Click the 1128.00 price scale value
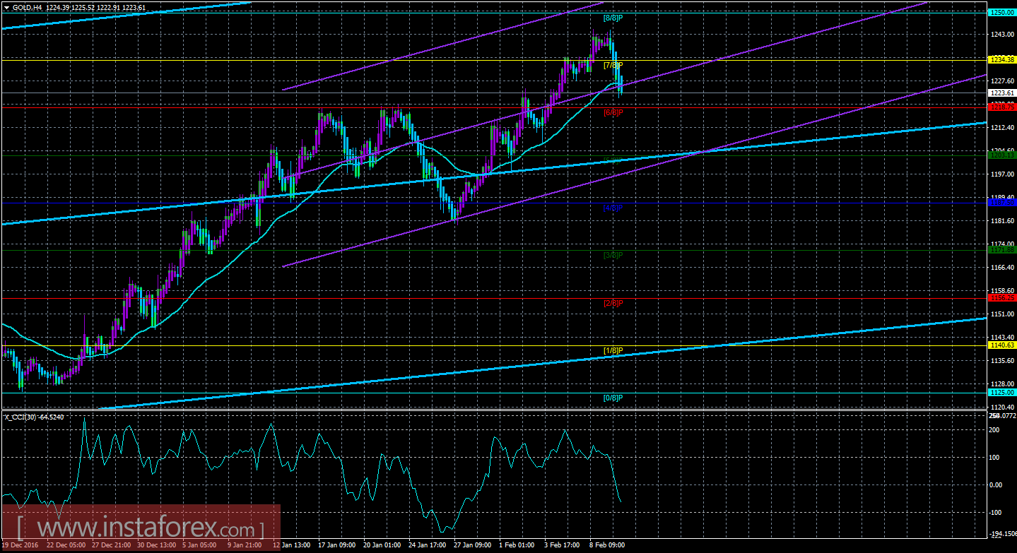 (1002, 384)
